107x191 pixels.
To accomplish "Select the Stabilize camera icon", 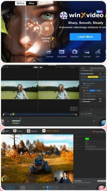I will tap(75, 52).
